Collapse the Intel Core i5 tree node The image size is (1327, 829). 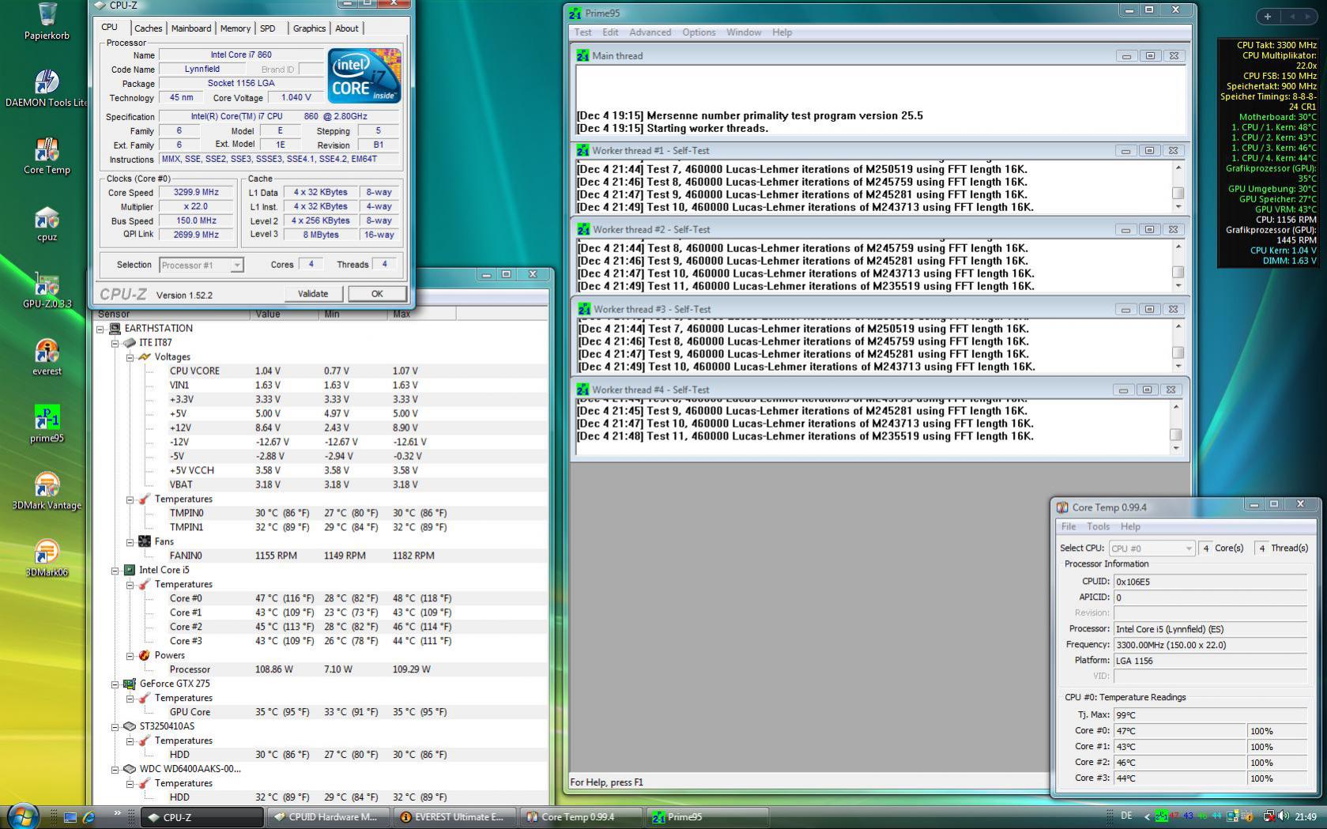115,571
